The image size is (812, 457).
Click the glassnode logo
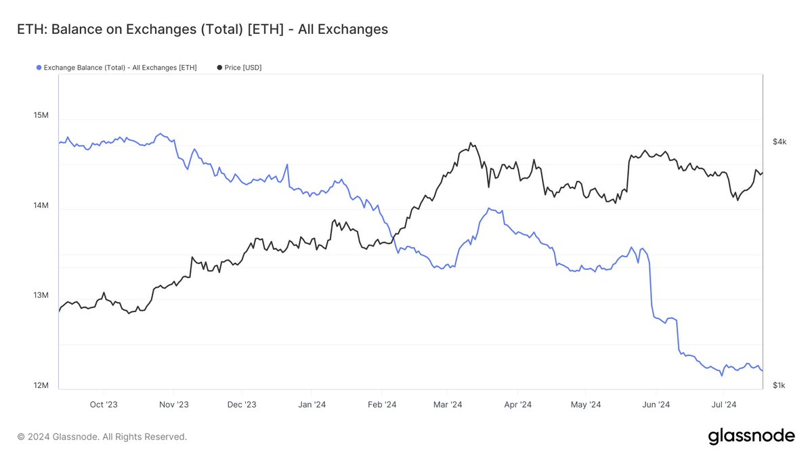752,436
